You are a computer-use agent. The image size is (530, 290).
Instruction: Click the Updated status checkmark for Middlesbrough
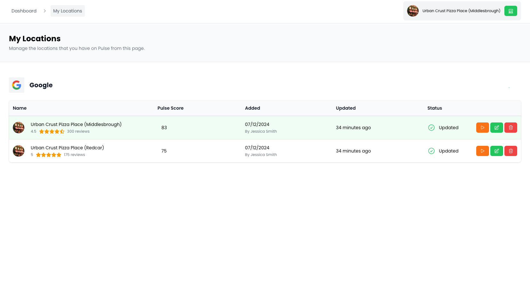click(431, 128)
